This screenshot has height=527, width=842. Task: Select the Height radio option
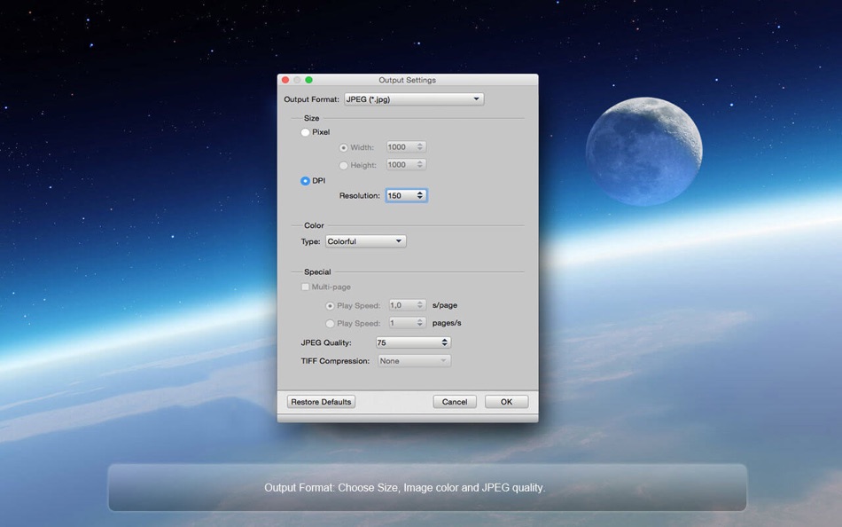click(x=343, y=165)
